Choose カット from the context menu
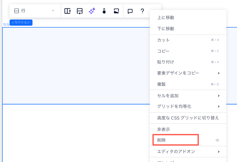The image size is (237, 162). [x=188, y=40]
